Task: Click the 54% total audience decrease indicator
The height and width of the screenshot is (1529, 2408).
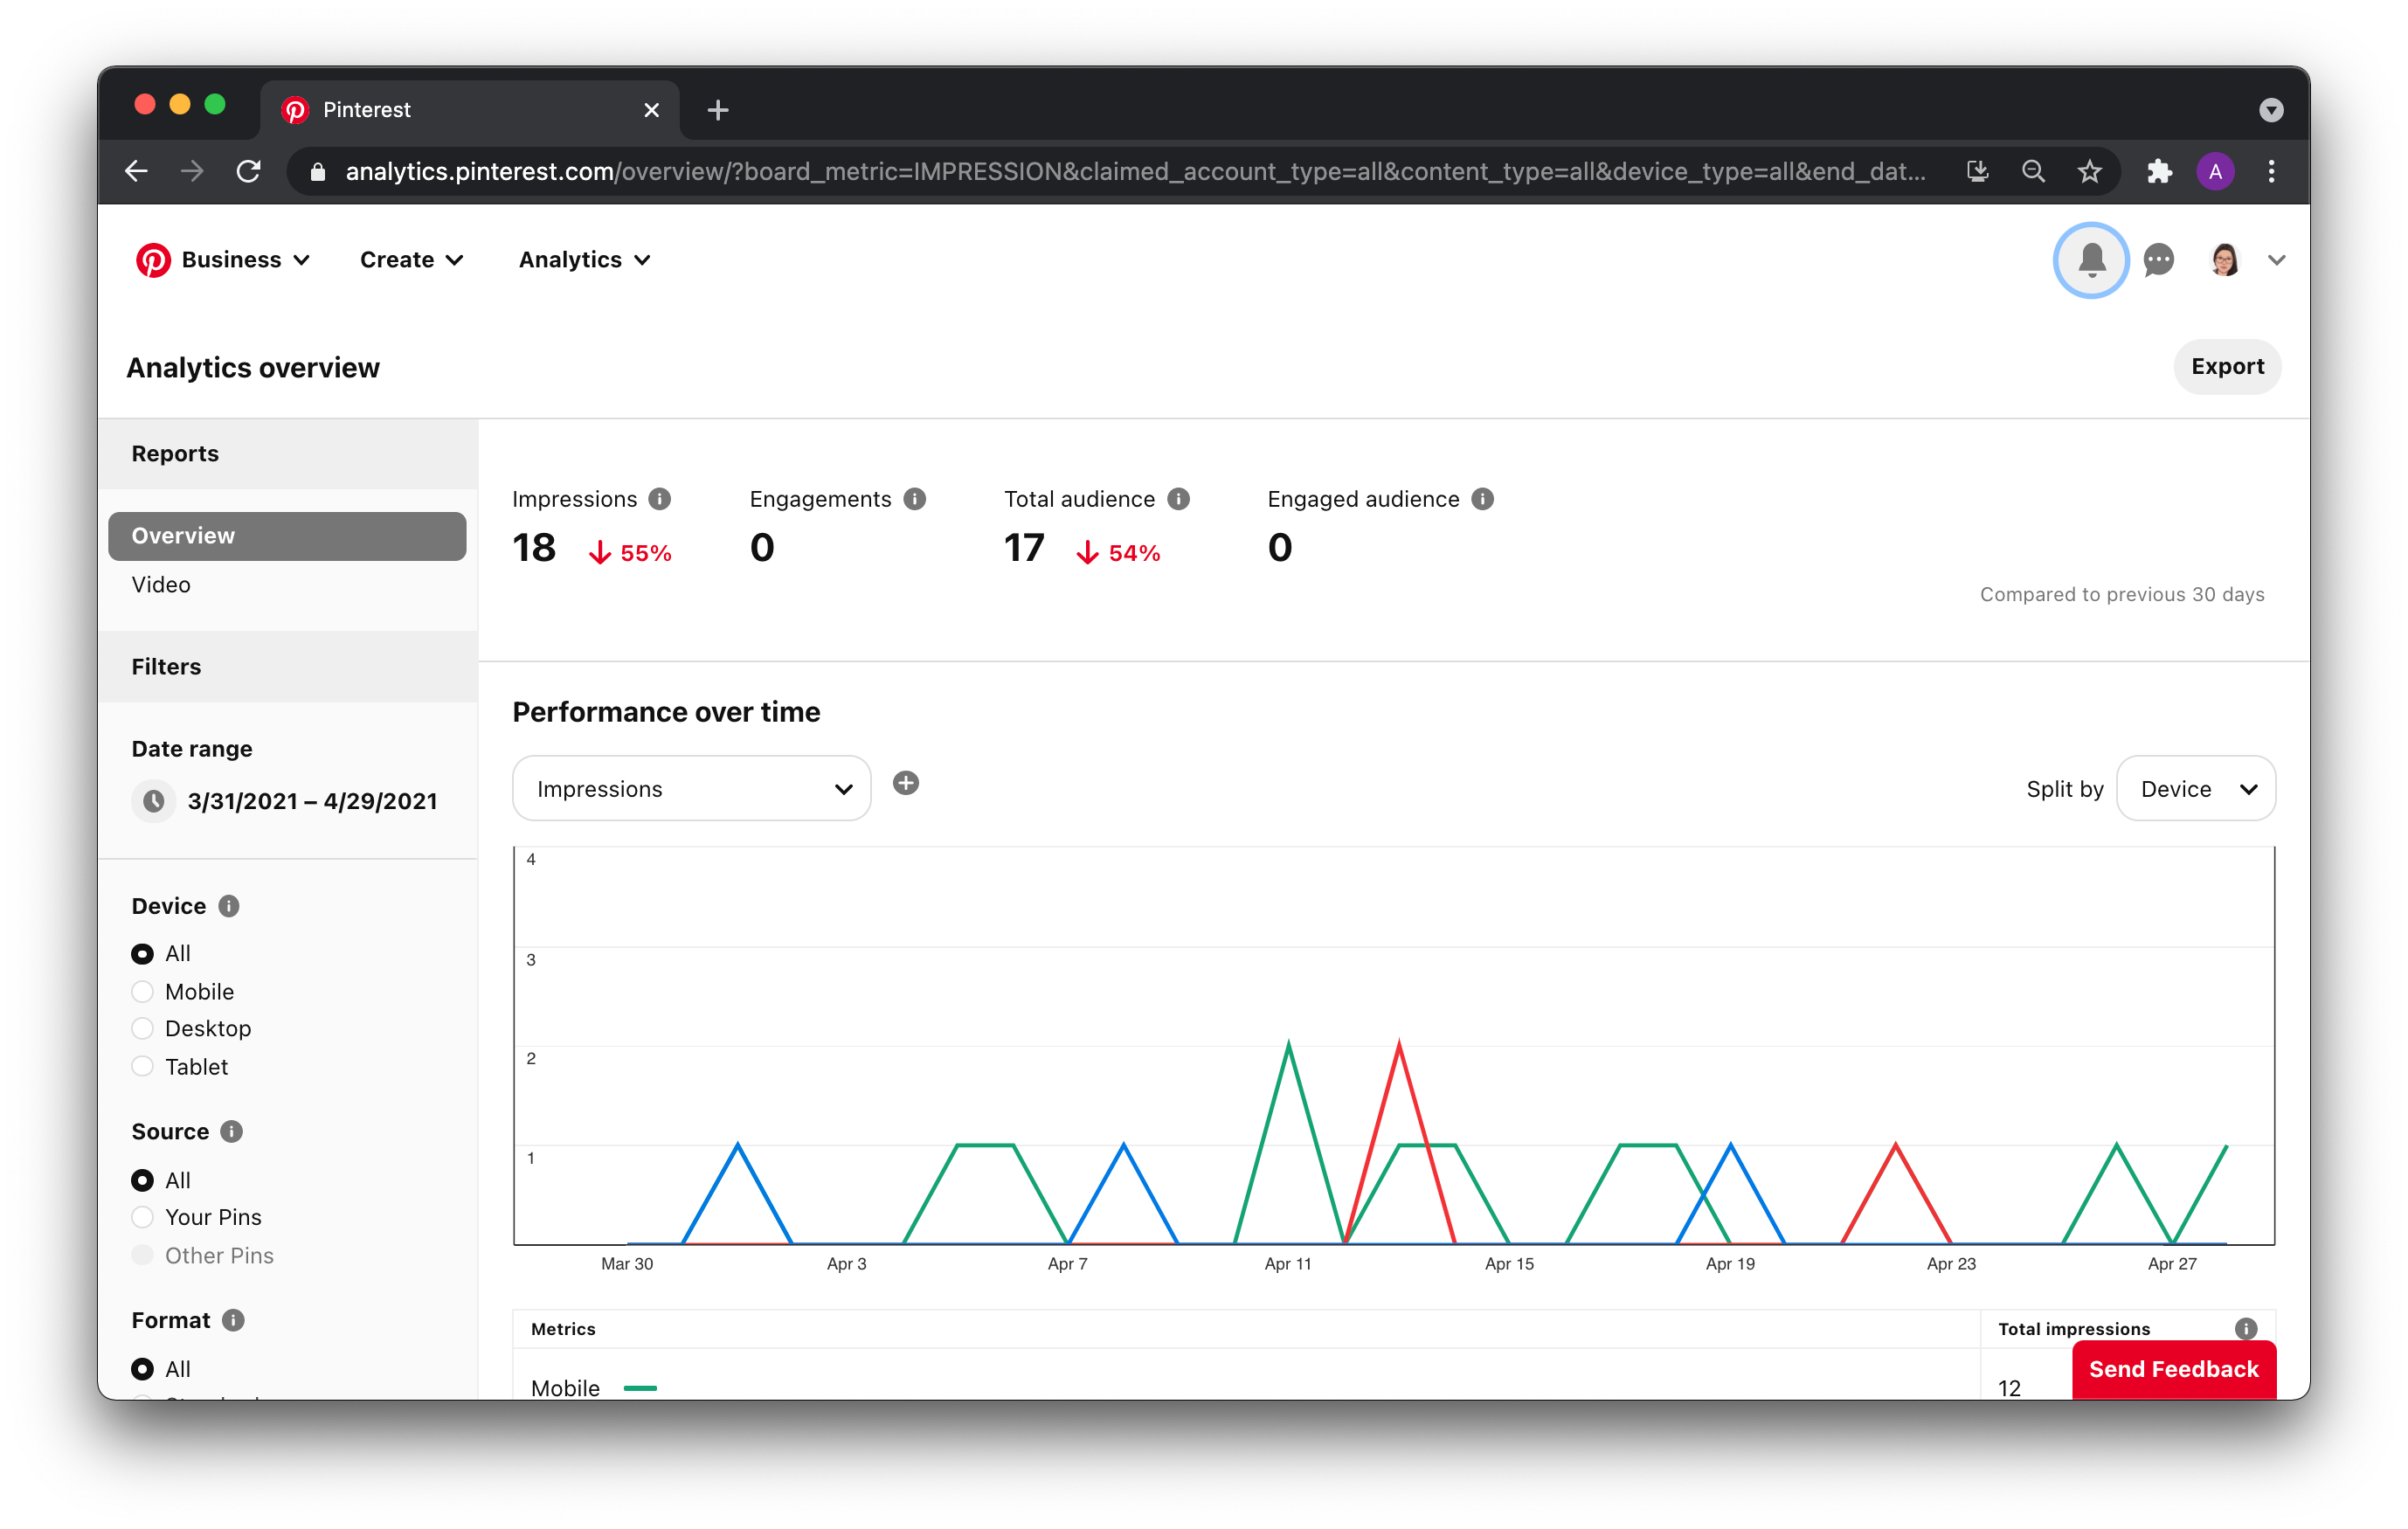Action: (1118, 553)
